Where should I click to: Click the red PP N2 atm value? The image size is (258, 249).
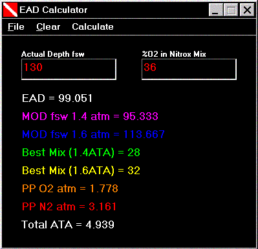click(69, 206)
